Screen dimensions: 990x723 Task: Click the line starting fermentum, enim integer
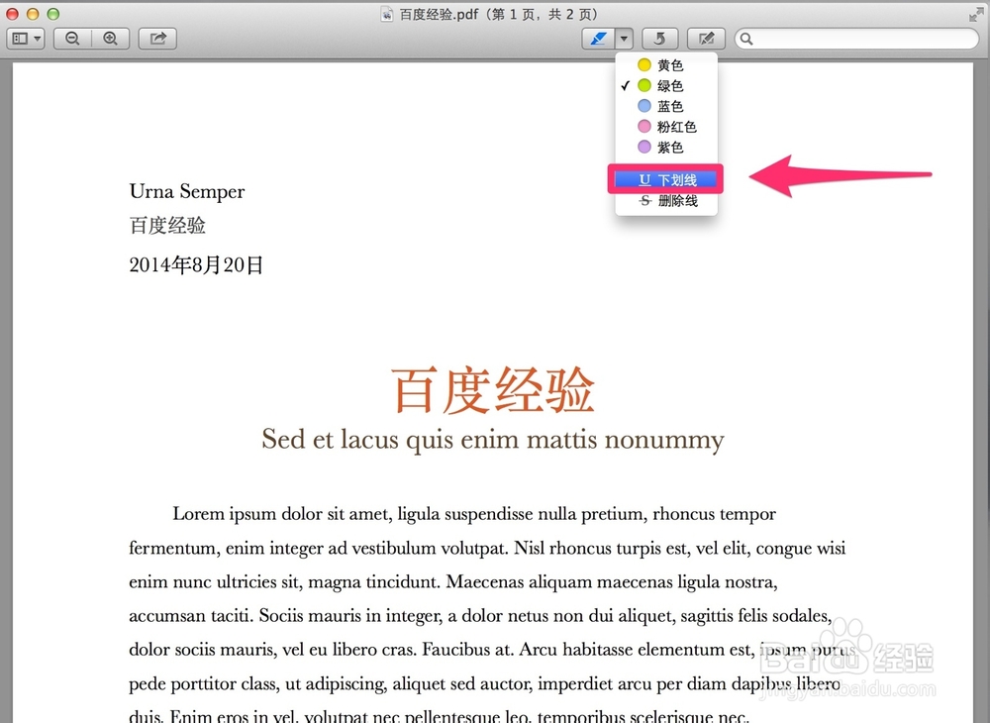click(487, 548)
